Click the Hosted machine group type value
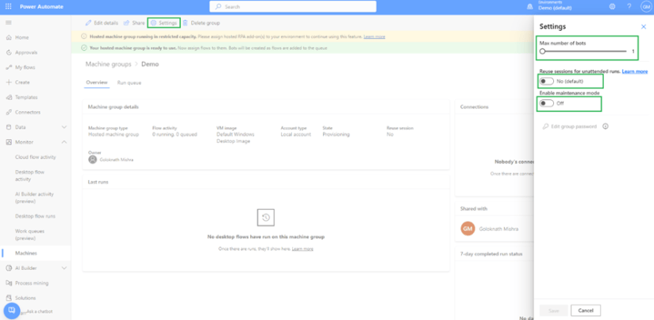 click(x=113, y=134)
